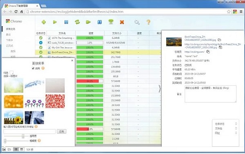The image size is (245, 154).
Task: Open the Chrome menu hamburger icon
Action: click(241, 11)
